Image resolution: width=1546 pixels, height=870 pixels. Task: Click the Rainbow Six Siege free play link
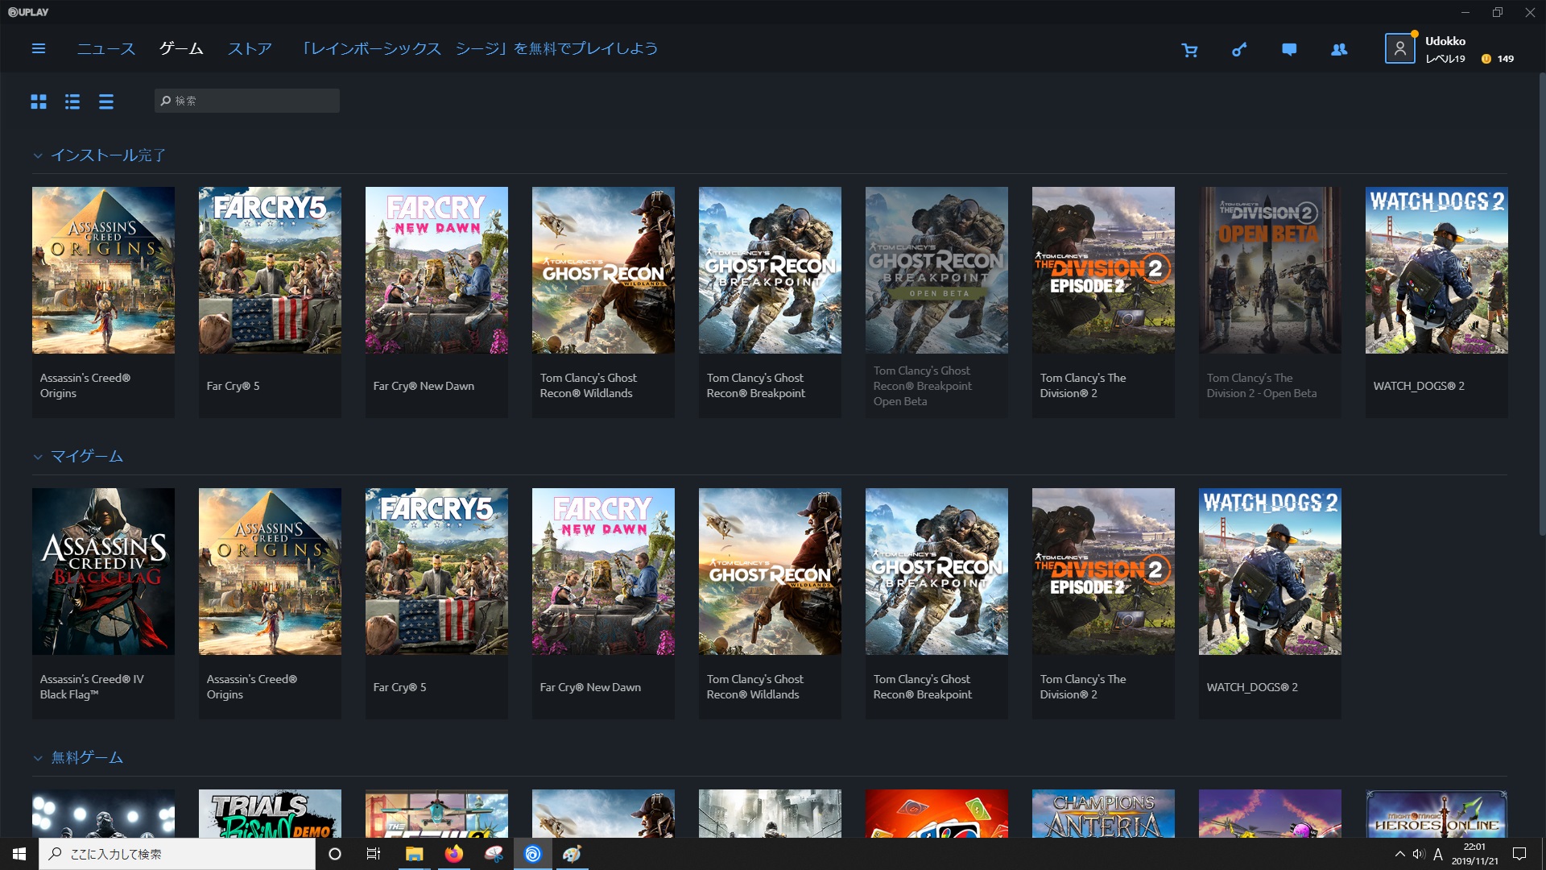479,49
